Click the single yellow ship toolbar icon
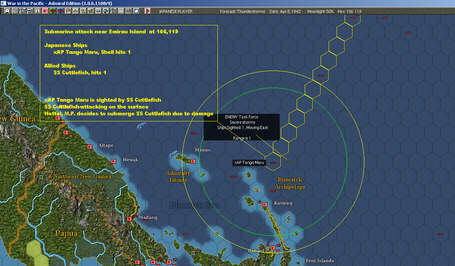This screenshot has height=266, width=455. pyautogui.click(x=75, y=11)
